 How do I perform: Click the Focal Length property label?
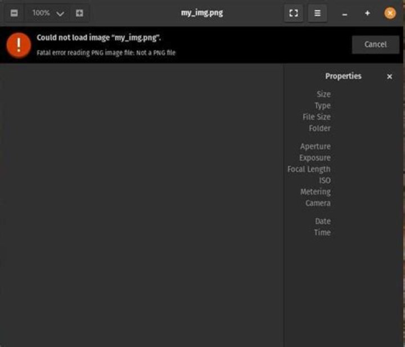pos(309,169)
